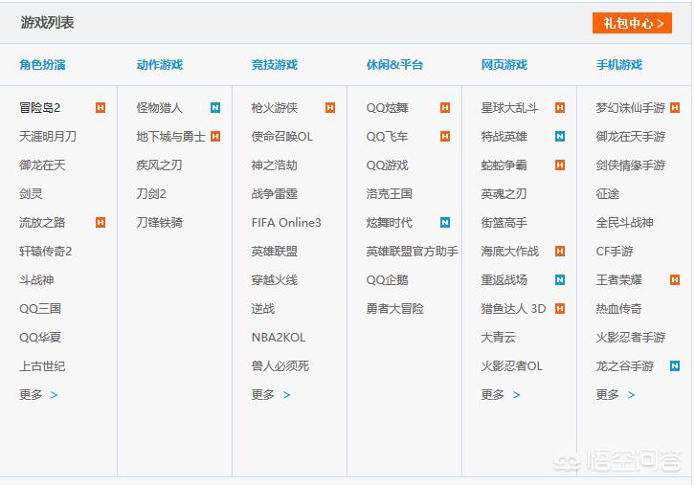Viewport: 695px width, 485px height.
Task: Click the H badge beside 冒险岛2
Action: click(x=101, y=108)
